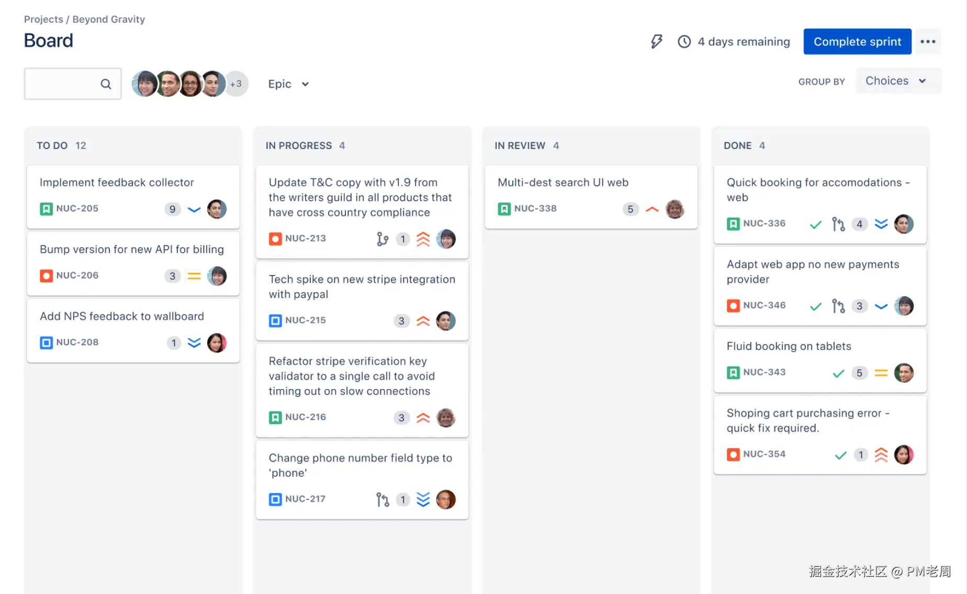Image resolution: width=967 pixels, height=594 pixels.
Task: Click the automation lightning bolt icon
Action: (656, 41)
